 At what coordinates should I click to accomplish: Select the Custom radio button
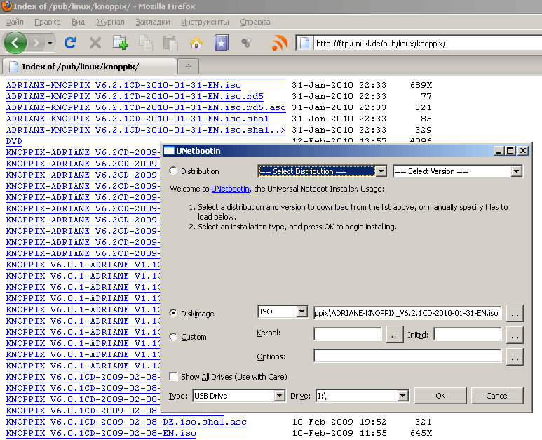[x=173, y=337]
